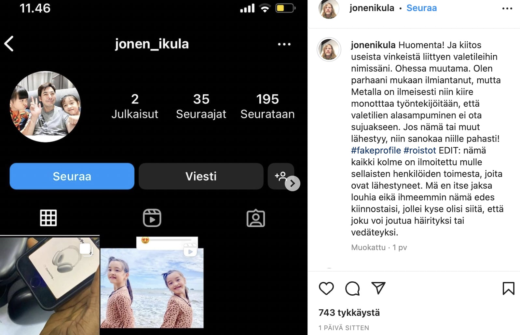The width and height of the screenshot is (520, 335).
Task: Open post options three-dot menu
Action: [507, 8]
